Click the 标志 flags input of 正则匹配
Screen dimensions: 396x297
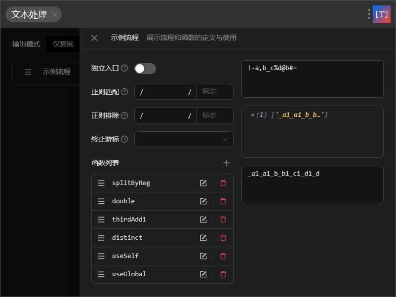coord(215,92)
